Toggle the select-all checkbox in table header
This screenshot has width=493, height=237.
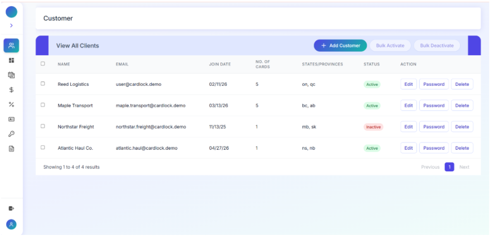[43, 64]
